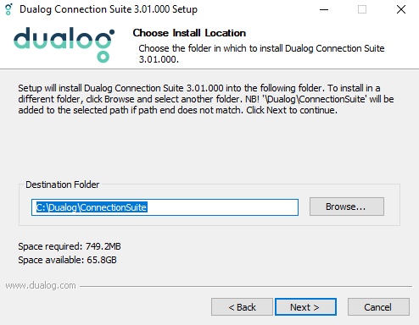Click the setup instructions paragraph text
The width and height of the screenshot is (419, 325).
pos(206,99)
